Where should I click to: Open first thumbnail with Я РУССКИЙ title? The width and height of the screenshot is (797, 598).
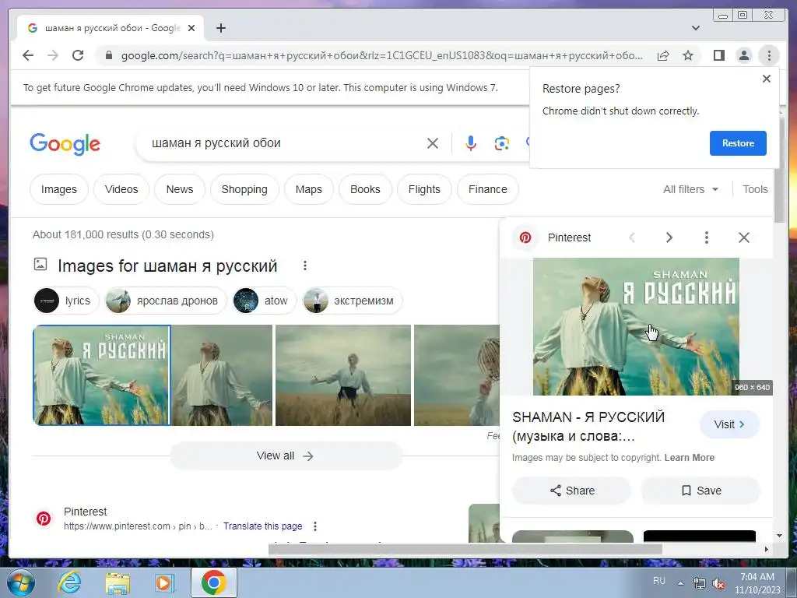pyautogui.click(x=102, y=375)
